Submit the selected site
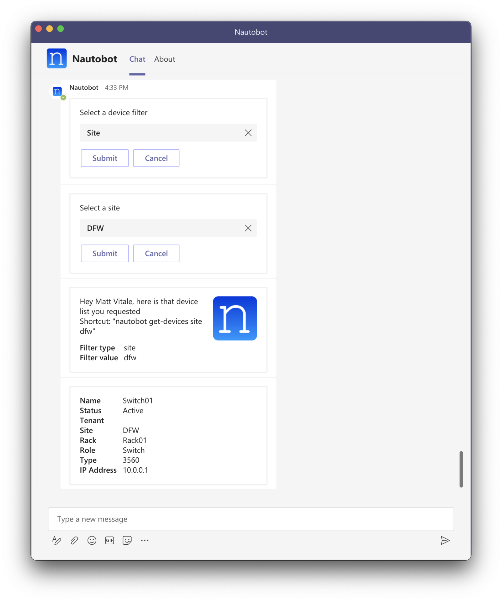Image resolution: width=502 pixels, height=601 pixels. pyautogui.click(x=105, y=254)
